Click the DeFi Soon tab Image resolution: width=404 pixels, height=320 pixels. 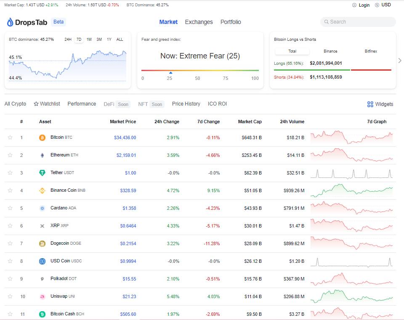117,104
